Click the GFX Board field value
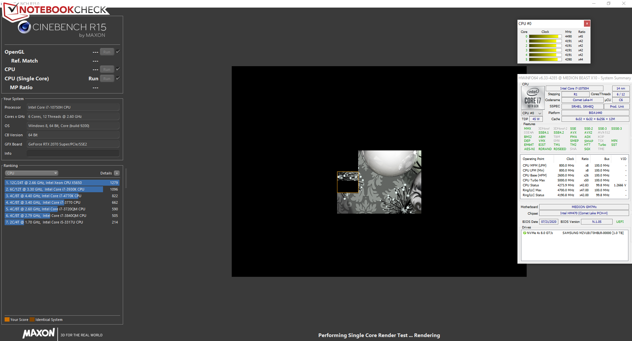Screen dimensions: 632x341 click(73, 144)
